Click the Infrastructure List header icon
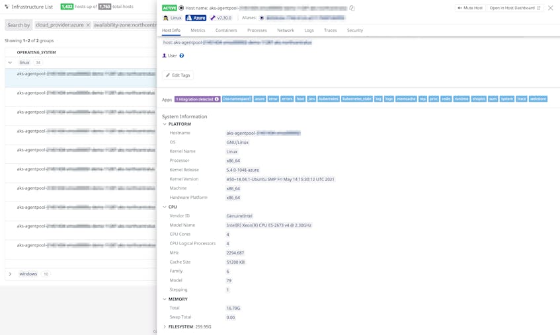This screenshot has height=335, width=560. tap(7, 7)
